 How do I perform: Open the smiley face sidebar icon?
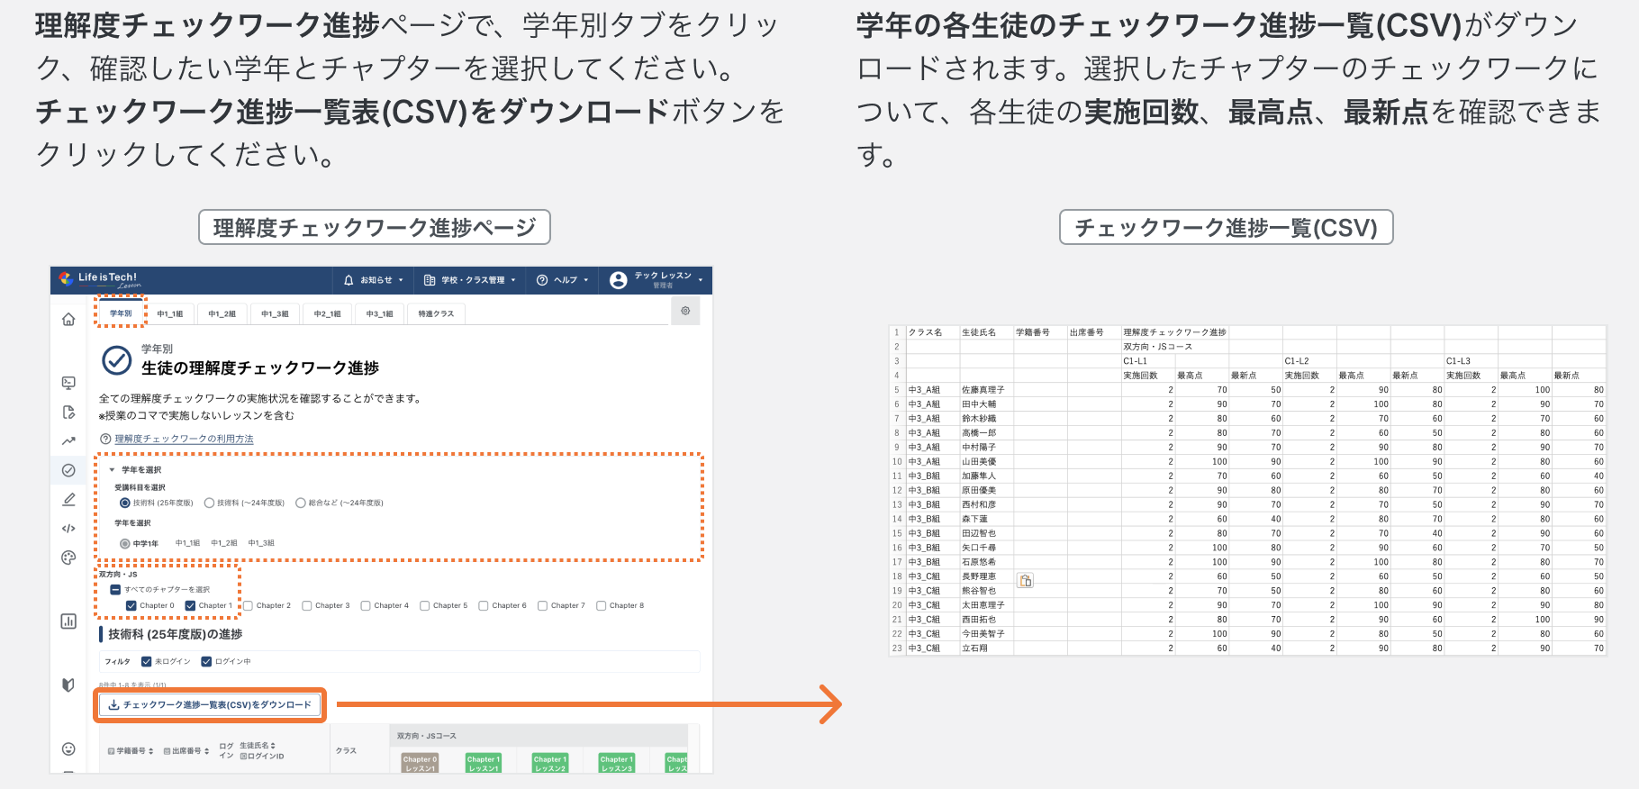68,749
